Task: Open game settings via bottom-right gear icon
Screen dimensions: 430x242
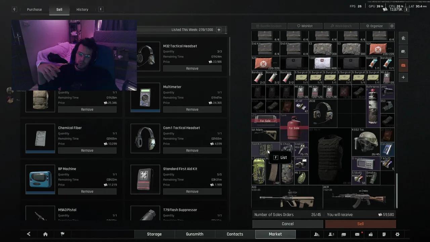Action: click(x=397, y=234)
